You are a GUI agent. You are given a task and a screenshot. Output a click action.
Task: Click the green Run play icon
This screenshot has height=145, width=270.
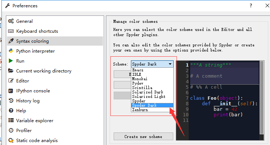pyautogui.click(x=11, y=61)
